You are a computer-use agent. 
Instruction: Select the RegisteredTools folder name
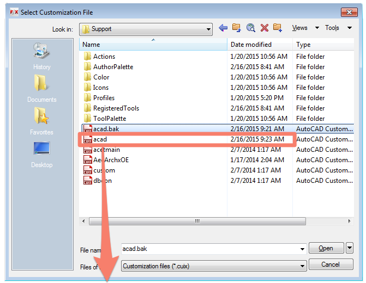[116, 108]
